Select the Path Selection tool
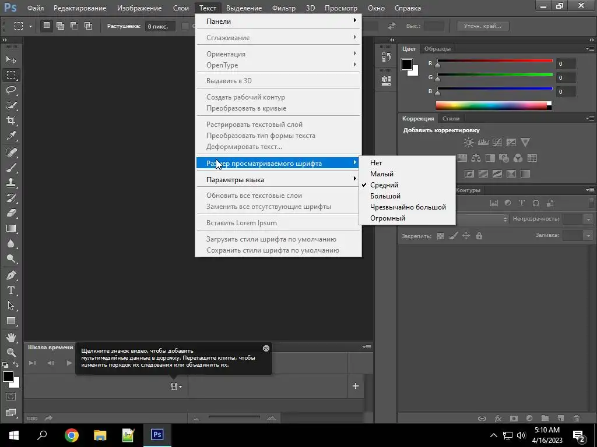This screenshot has width=597, height=447. (x=11, y=306)
